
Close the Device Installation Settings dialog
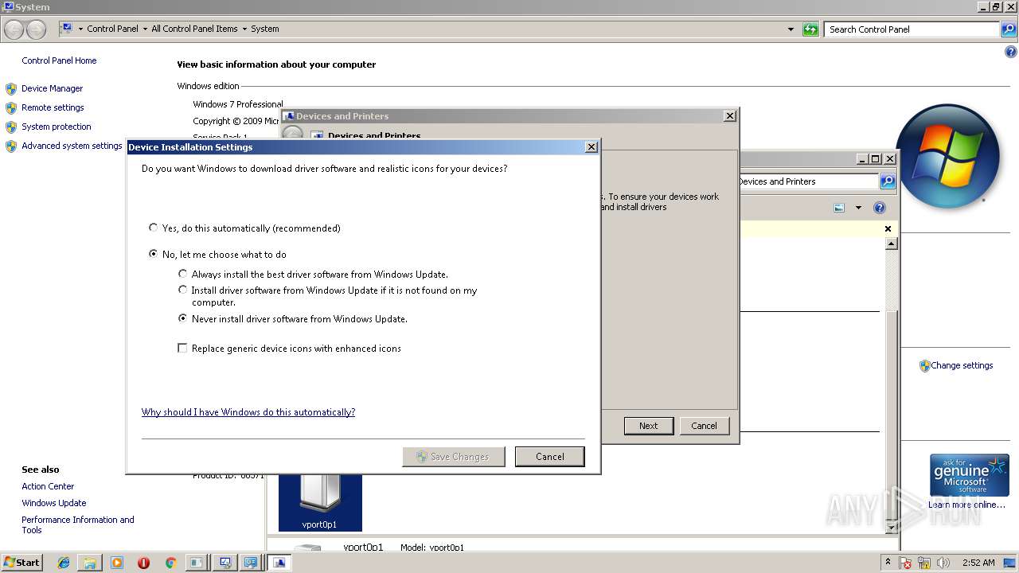click(x=591, y=147)
